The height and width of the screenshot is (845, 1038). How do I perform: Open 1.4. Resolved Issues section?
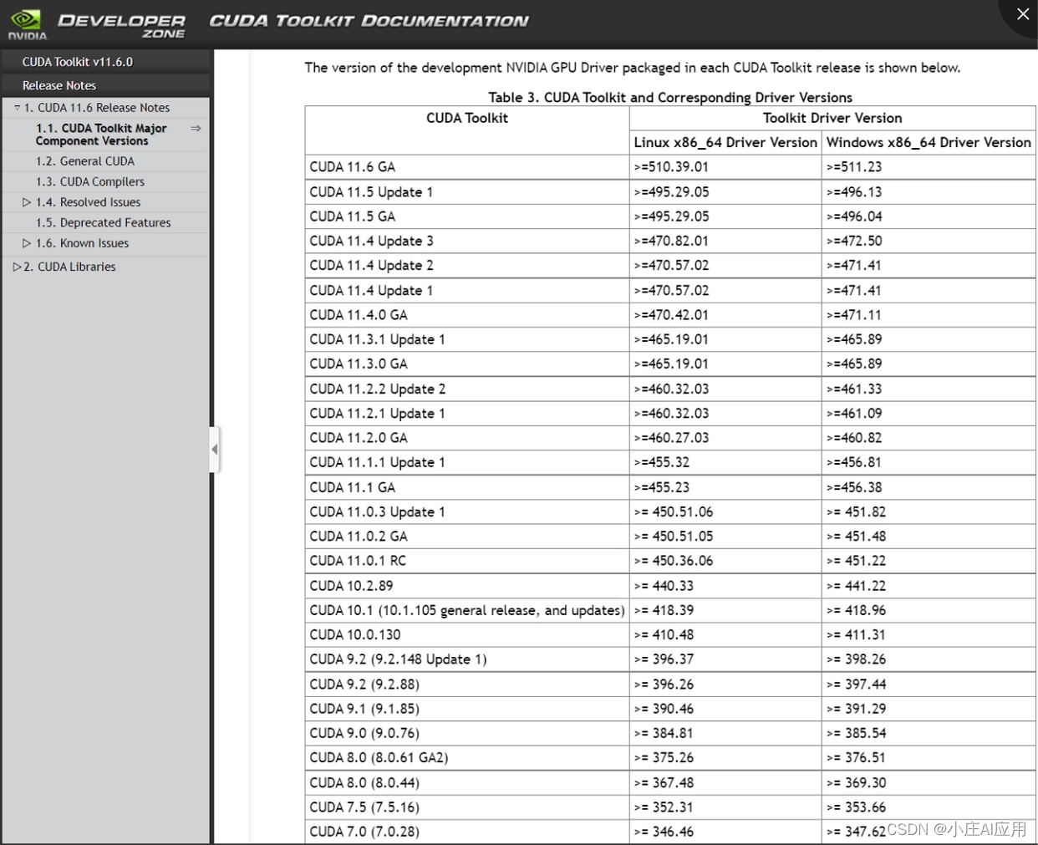89,202
